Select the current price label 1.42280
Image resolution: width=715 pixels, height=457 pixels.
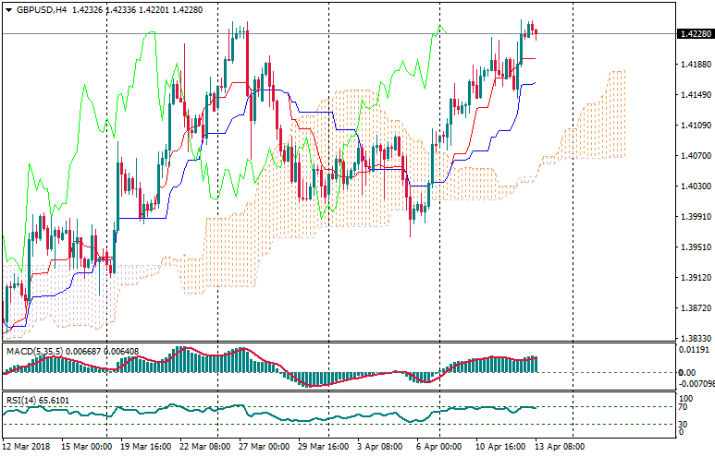pyautogui.click(x=696, y=34)
